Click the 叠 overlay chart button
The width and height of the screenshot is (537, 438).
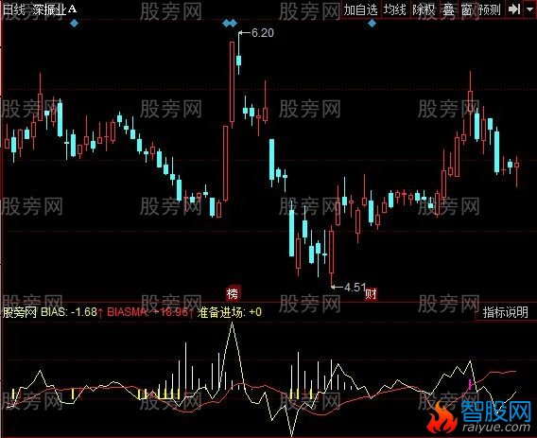point(448,9)
